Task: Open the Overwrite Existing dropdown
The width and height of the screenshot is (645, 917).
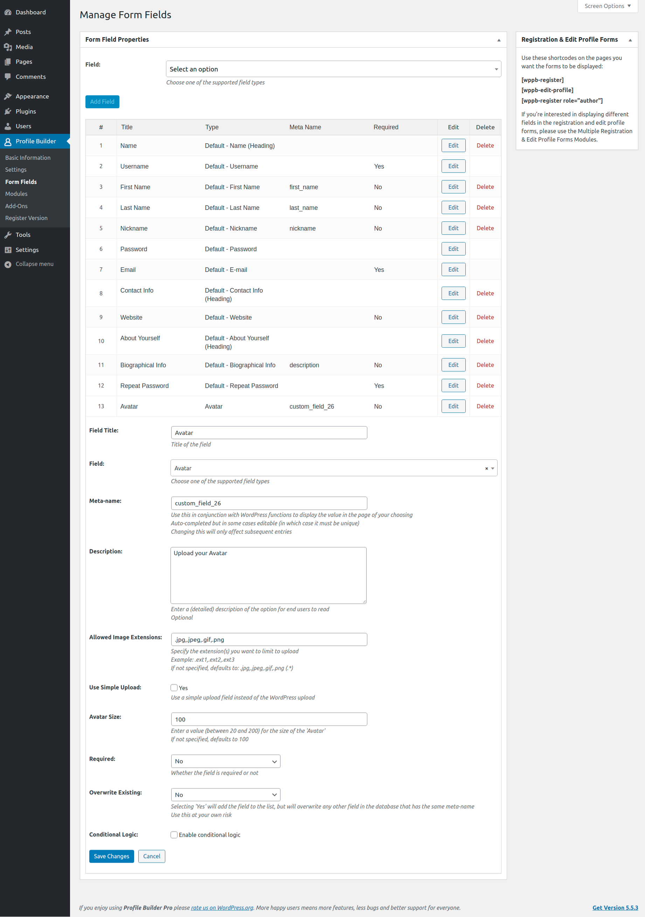Action: [226, 795]
